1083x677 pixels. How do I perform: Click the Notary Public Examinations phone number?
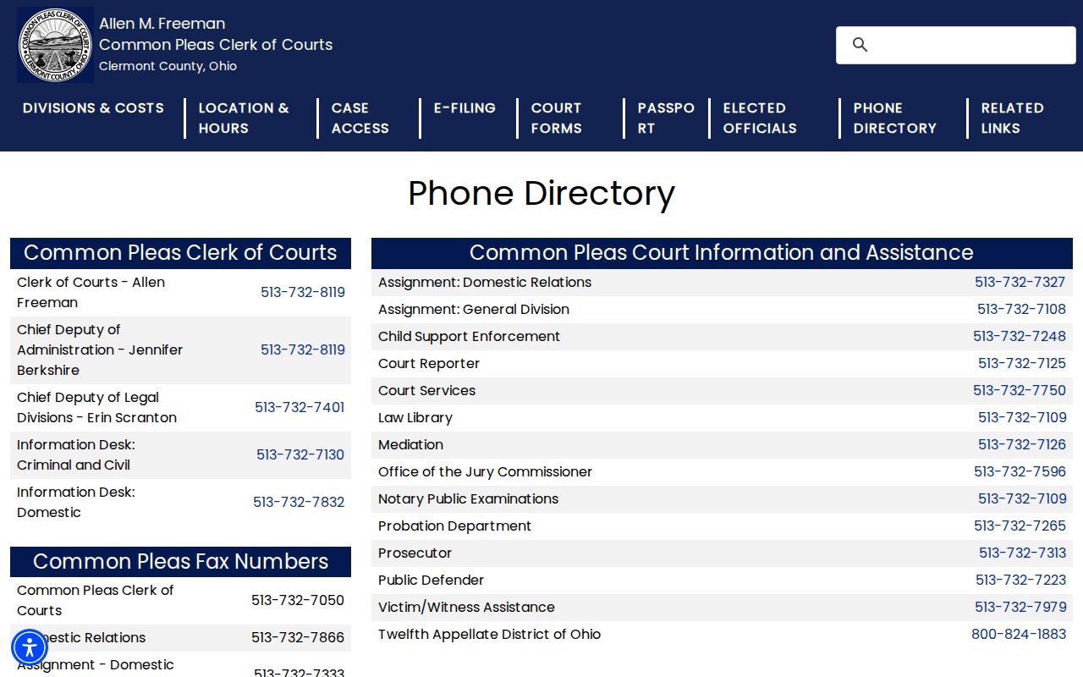click(1022, 499)
